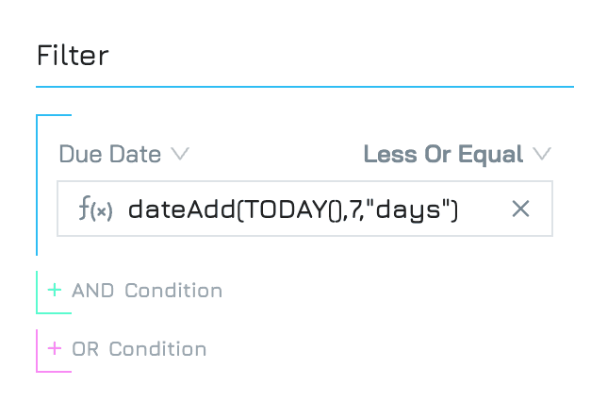Click the blue divider line under Filter
The image size is (607, 402).
pos(304,87)
